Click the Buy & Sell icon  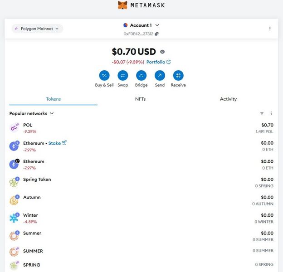click(104, 75)
